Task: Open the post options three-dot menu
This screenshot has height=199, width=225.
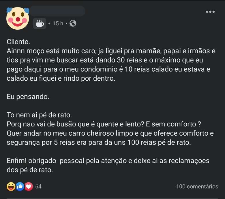Action: tap(210, 12)
